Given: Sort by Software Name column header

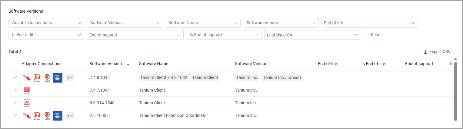Looking at the screenshot, I should point(154,64).
